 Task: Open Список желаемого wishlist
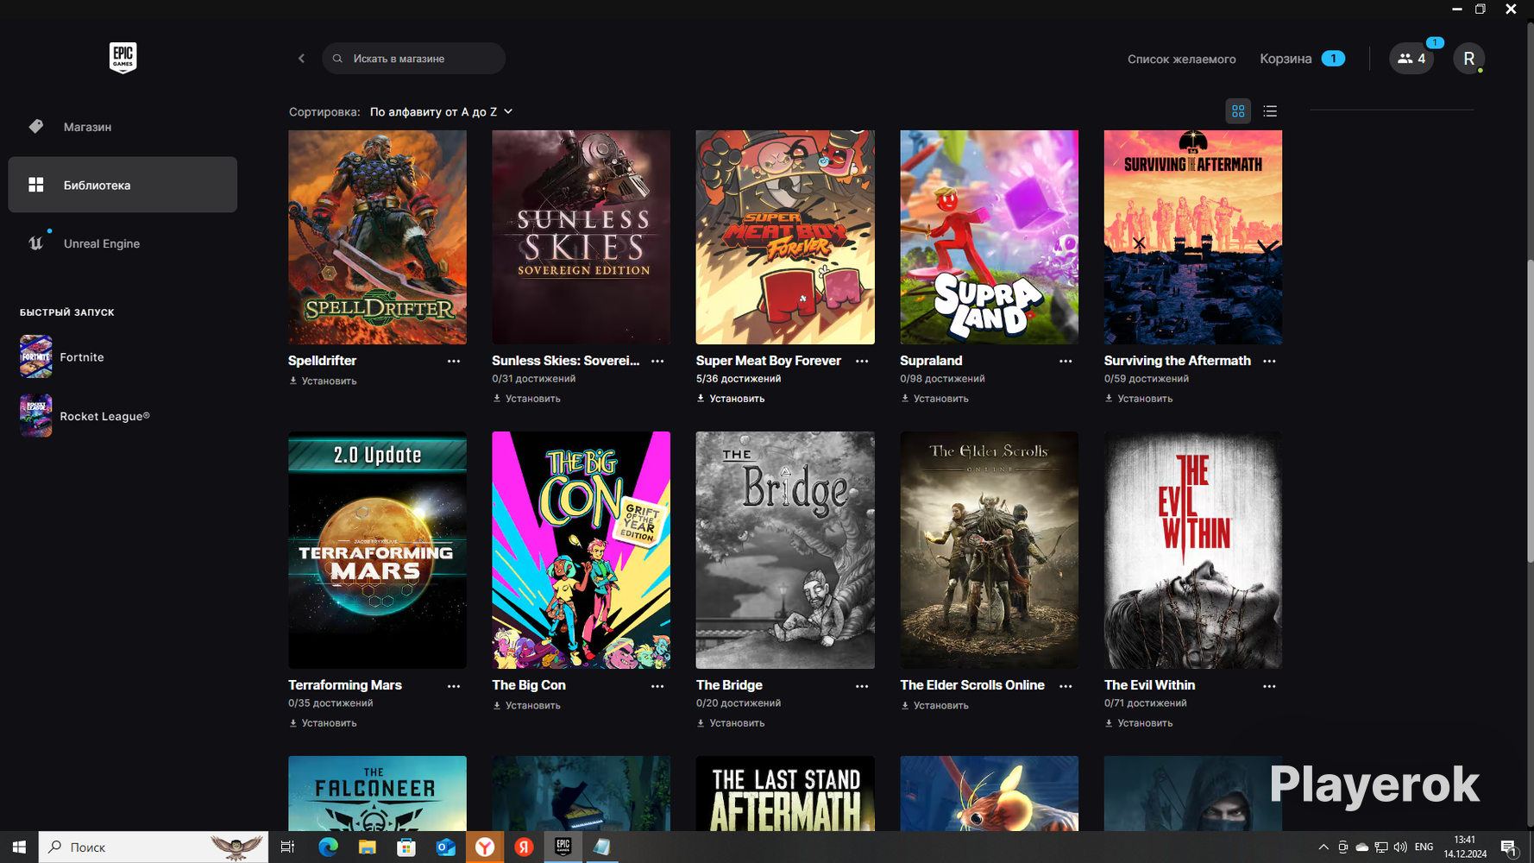pyautogui.click(x=1181, y=60)
